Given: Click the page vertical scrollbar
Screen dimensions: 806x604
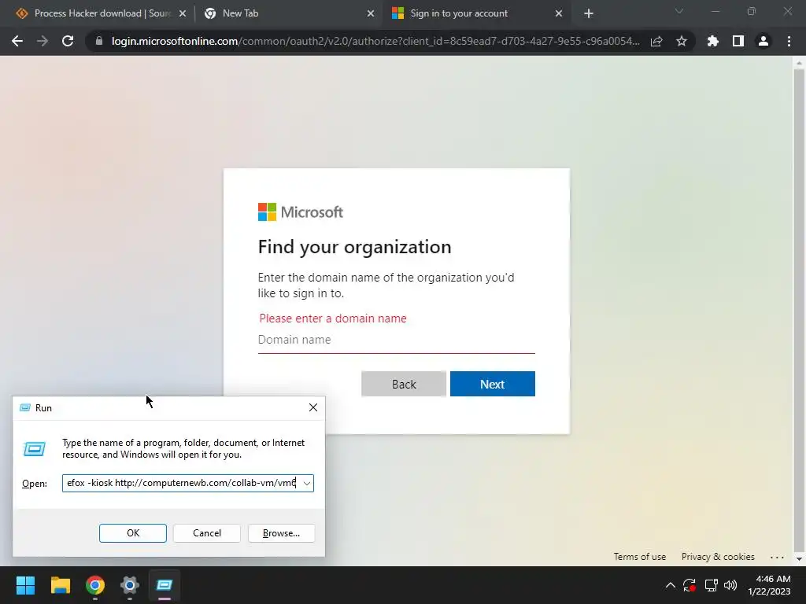Looking at the screenshot, I should pos(799,309).
